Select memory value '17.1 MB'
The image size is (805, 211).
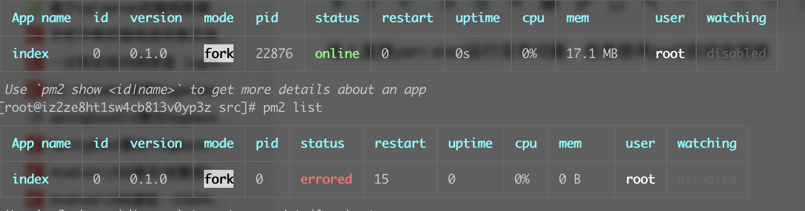click(x=592, y=53)
